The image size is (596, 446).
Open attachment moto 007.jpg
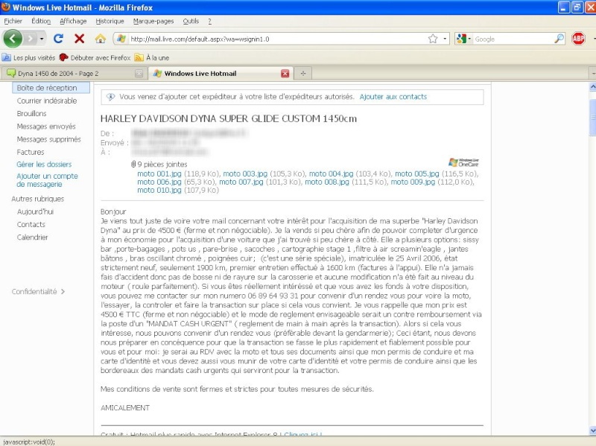(241, 182)
